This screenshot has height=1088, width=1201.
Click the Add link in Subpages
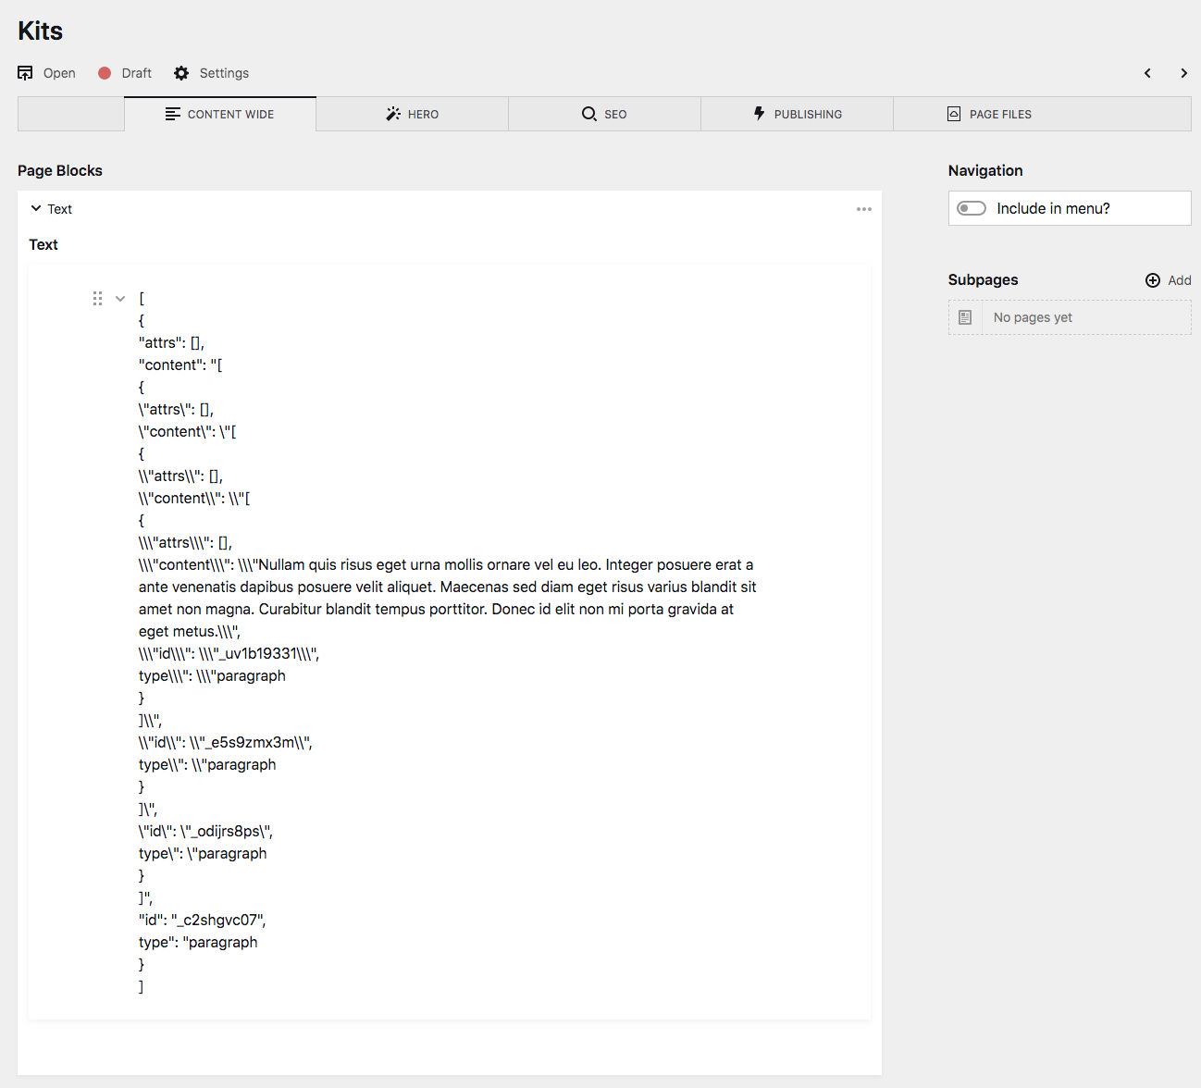pos(1179,279)
